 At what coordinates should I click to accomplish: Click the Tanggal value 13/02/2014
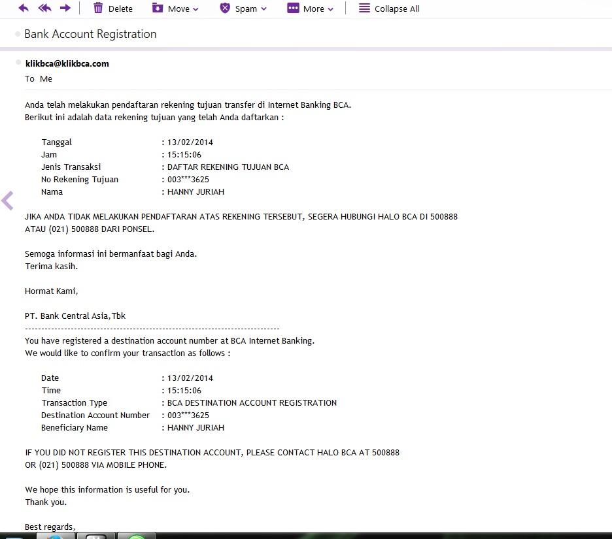(x=190, y=142)
